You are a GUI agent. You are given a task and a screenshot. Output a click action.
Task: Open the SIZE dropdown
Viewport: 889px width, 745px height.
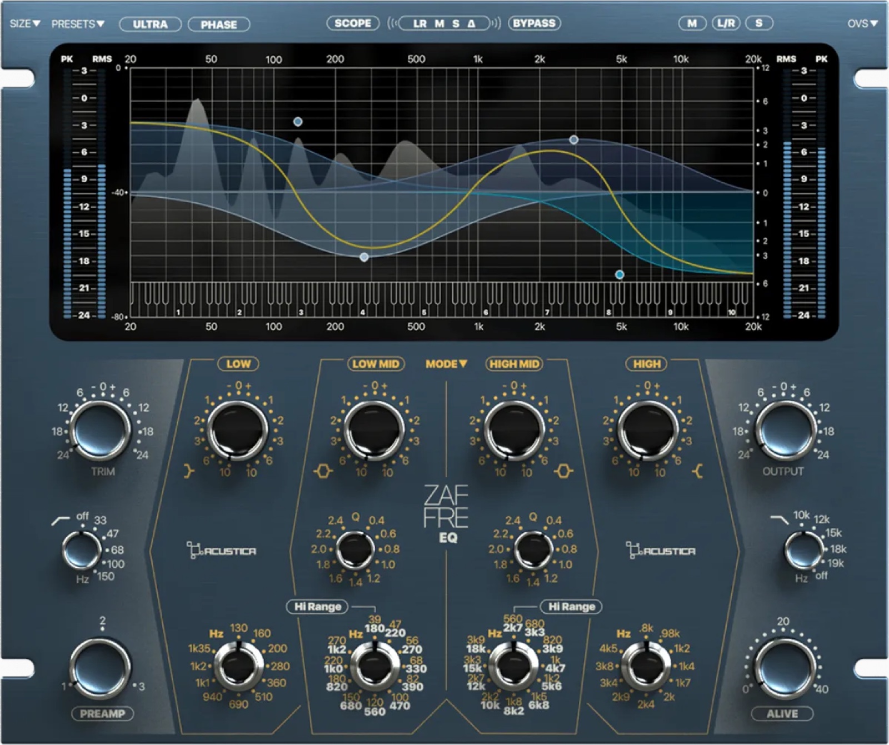(25, 24)
